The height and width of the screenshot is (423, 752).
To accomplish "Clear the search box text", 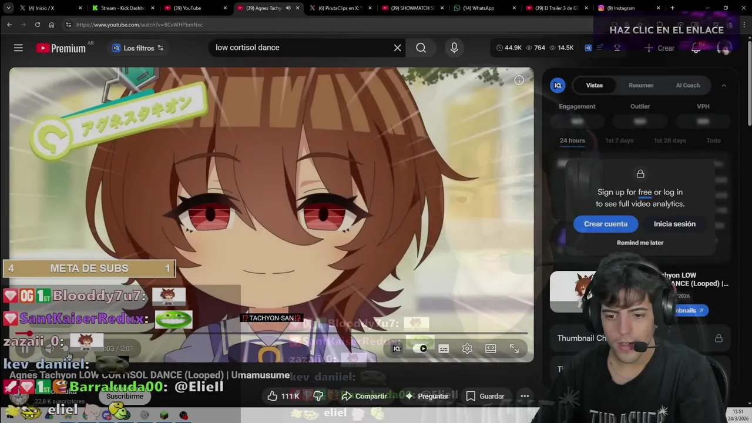I will point(397,48).
